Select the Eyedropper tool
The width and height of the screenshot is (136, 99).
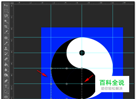(x=6, y=32)
